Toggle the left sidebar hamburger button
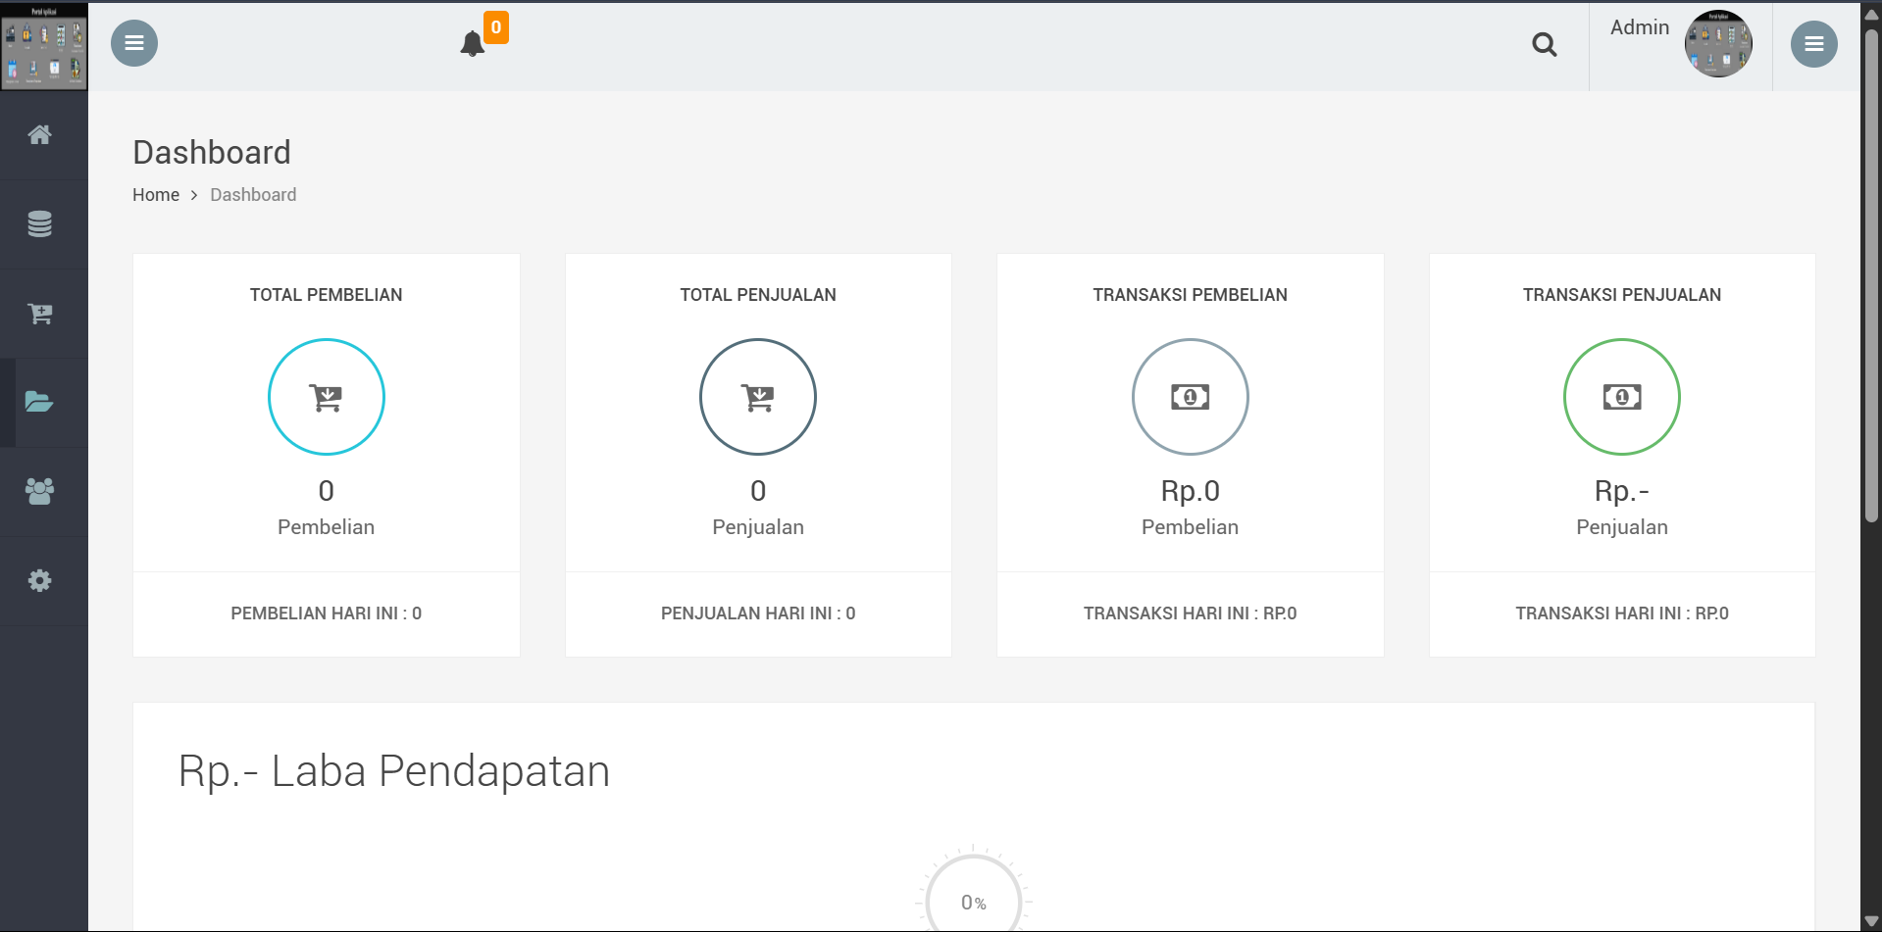 pyautogui.click(x=134, y=43)
